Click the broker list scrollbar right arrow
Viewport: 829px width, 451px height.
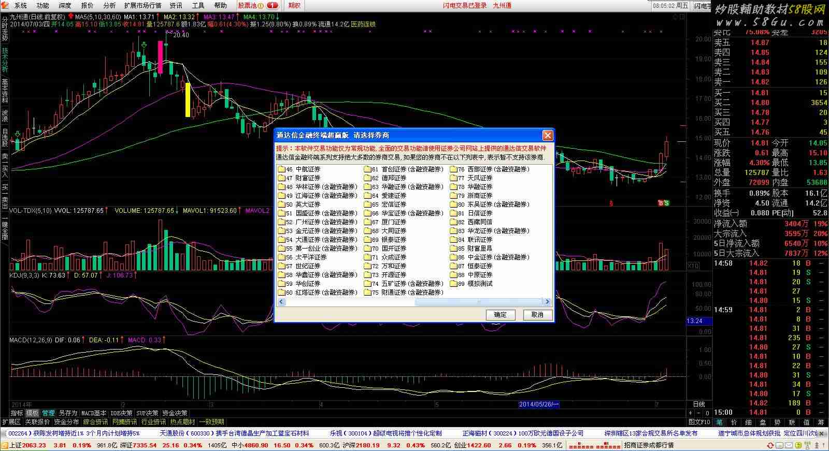pos(547,301)
